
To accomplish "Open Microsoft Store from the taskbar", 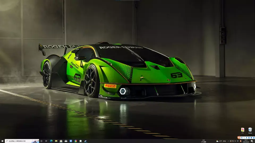I will point(61,141).
